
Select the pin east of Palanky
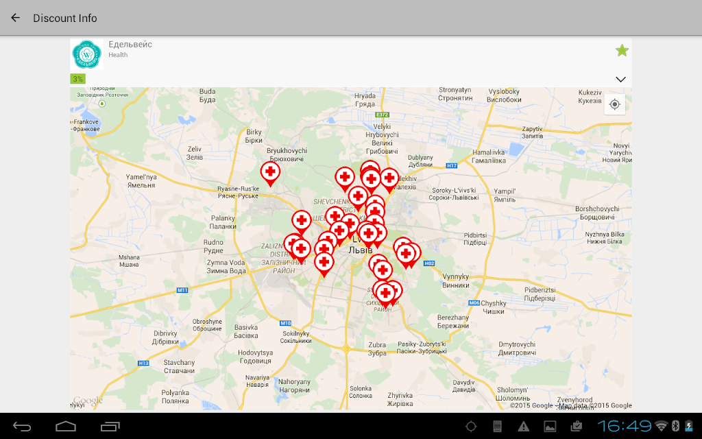point(302,222)
